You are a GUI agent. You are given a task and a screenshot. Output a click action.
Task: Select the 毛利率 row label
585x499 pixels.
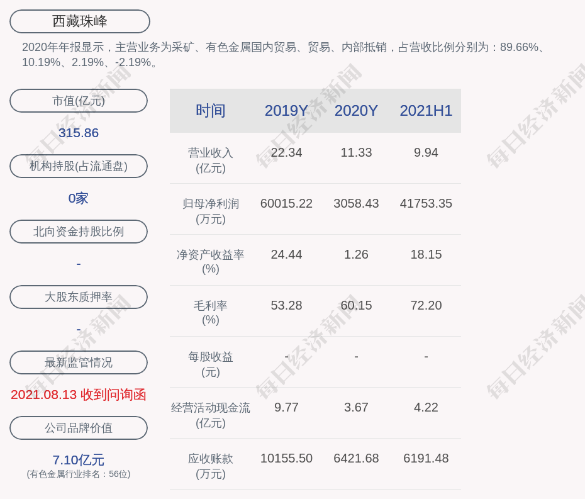(211, 313)
